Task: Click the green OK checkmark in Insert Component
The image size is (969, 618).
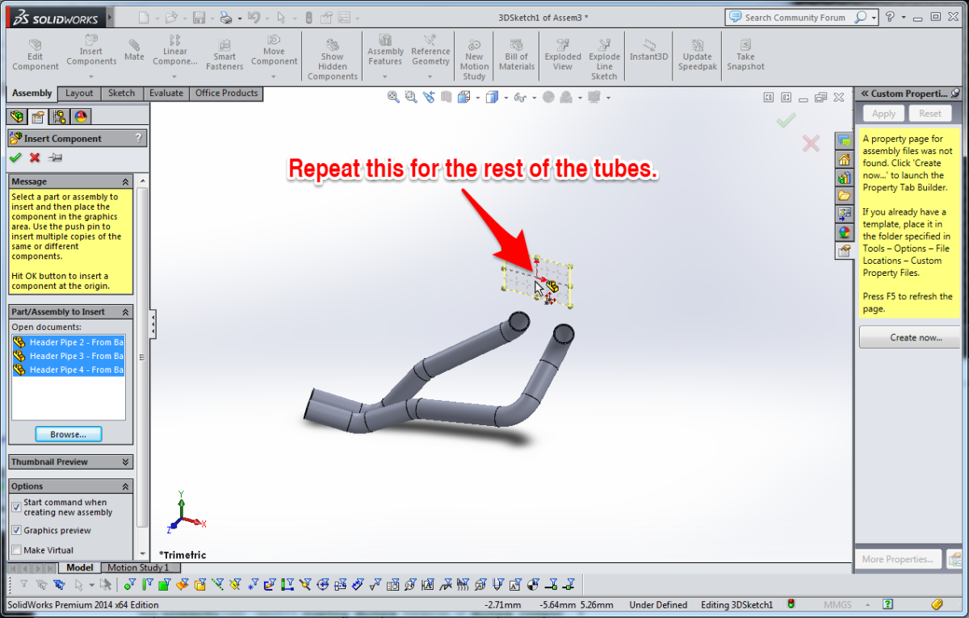Action: [15, 158]
